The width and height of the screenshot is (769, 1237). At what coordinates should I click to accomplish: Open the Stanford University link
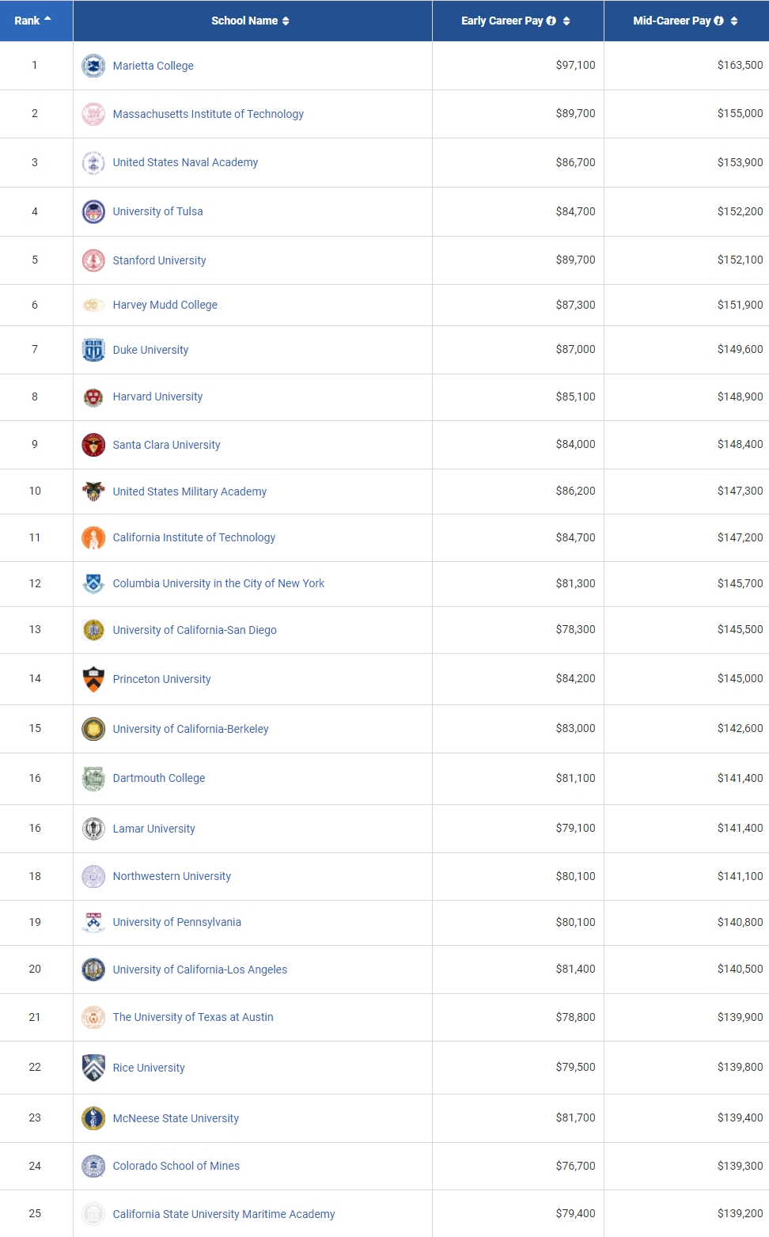159,260
